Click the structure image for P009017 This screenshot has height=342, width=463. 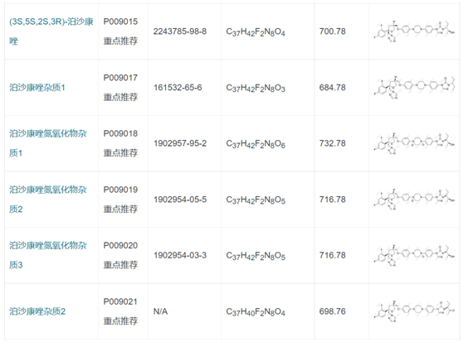[414, 88]
